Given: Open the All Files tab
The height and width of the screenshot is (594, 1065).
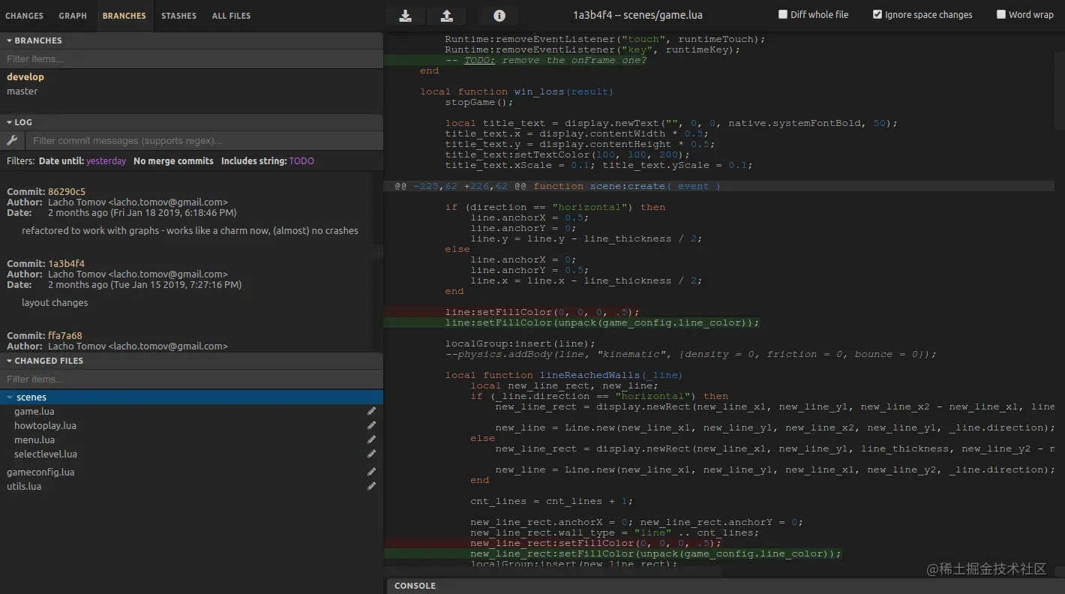Looking at the screenshot, I should (x=231, y=16).
